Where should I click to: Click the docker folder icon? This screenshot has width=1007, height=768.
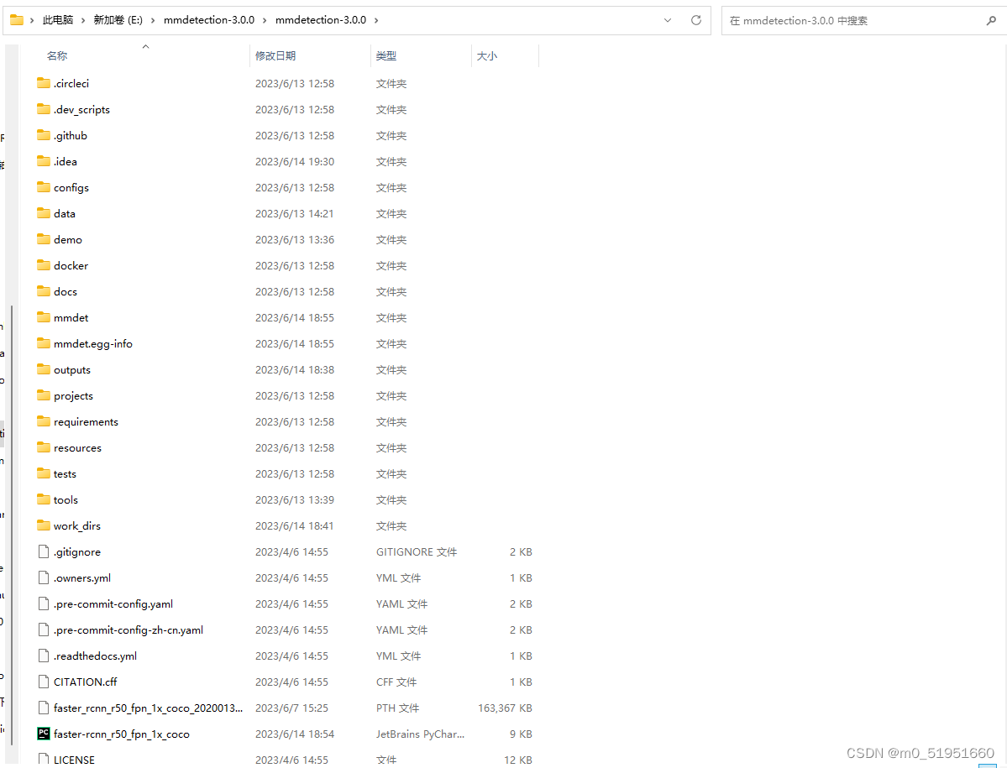coord(44,265)
